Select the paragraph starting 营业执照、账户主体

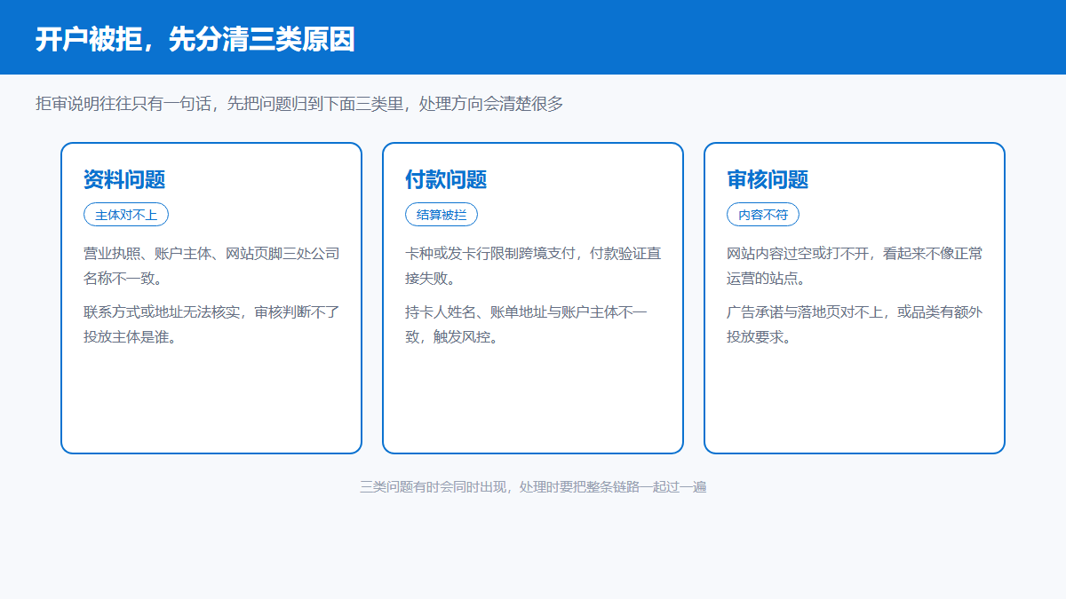pyautogui.click(x=211, y=266)
